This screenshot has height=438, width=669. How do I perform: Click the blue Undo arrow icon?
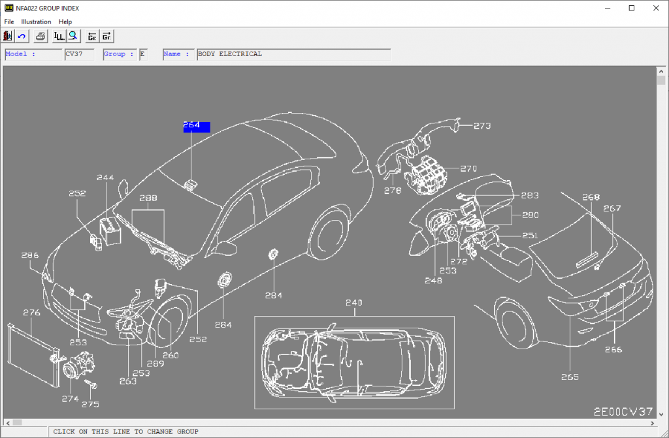point(22,36)
